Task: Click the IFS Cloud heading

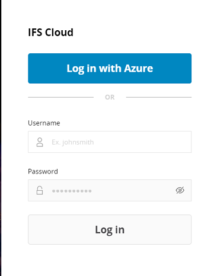Action: (x=50, y=33)
